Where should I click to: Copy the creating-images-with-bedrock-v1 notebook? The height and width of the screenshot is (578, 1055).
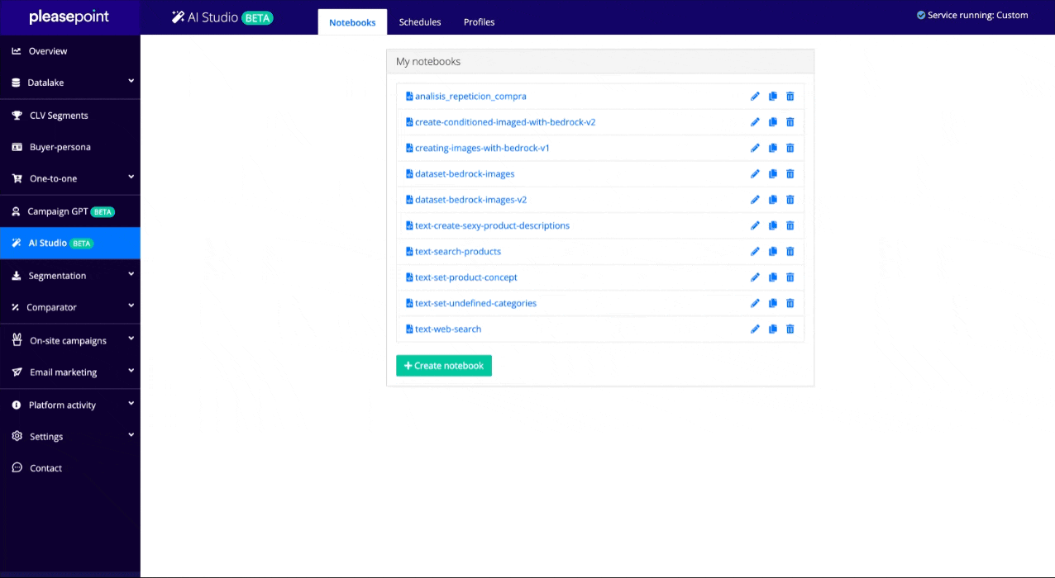(773, 149)
